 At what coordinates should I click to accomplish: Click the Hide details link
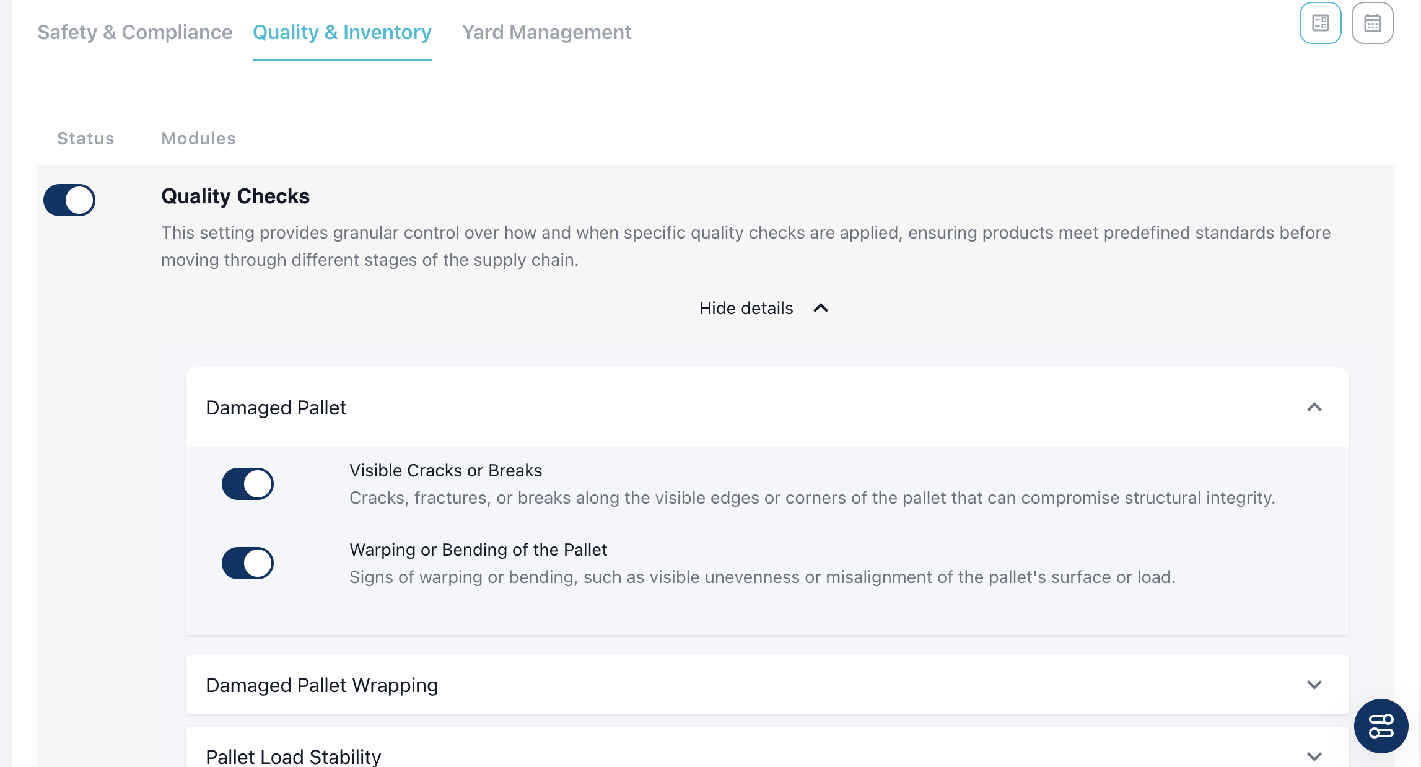click(746, 308)
